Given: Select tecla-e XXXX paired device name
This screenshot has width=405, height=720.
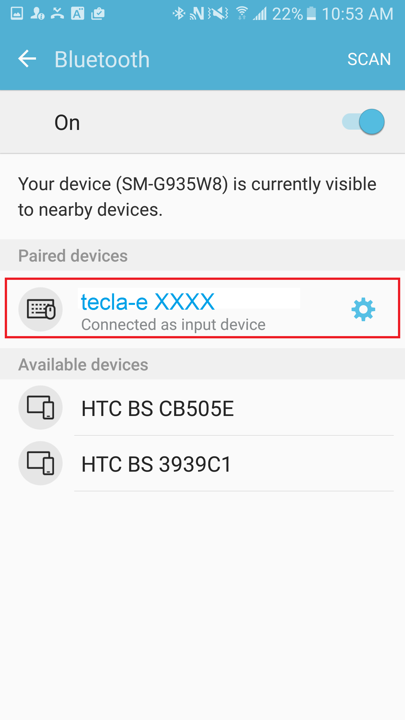Looking at the screenshot, I should click(148, 302).
